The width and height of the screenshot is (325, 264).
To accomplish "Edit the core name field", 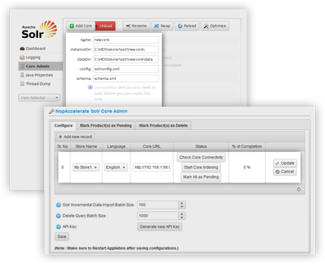I will (126, 40).
